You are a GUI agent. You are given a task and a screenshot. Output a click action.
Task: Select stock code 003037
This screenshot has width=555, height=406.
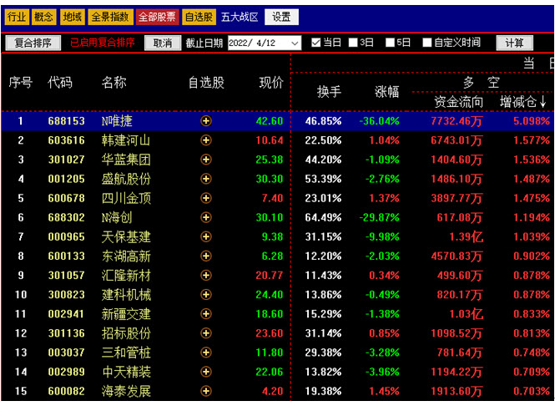(67, 353)
